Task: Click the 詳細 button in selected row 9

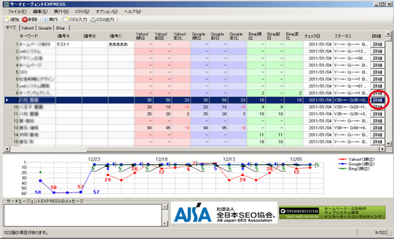Action: pos(377,100)
